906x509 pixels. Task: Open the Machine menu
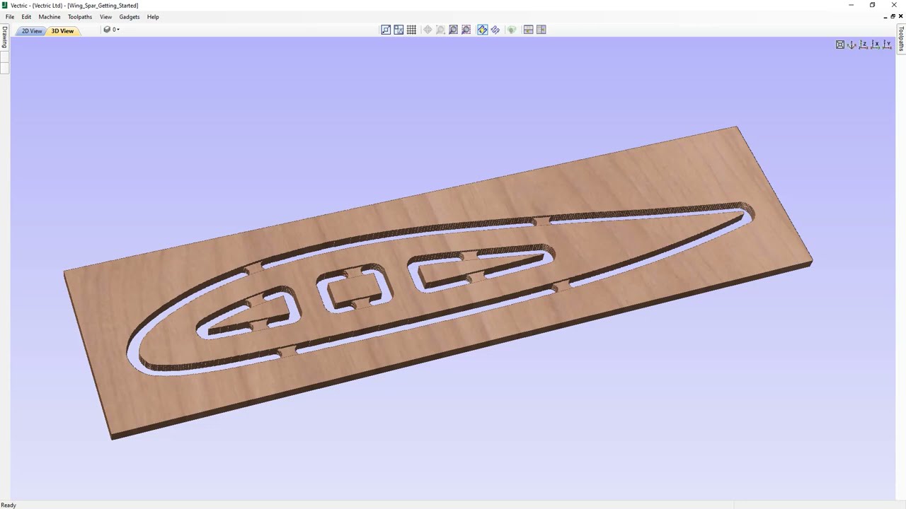pyautogui.click(x=50, y=17)
